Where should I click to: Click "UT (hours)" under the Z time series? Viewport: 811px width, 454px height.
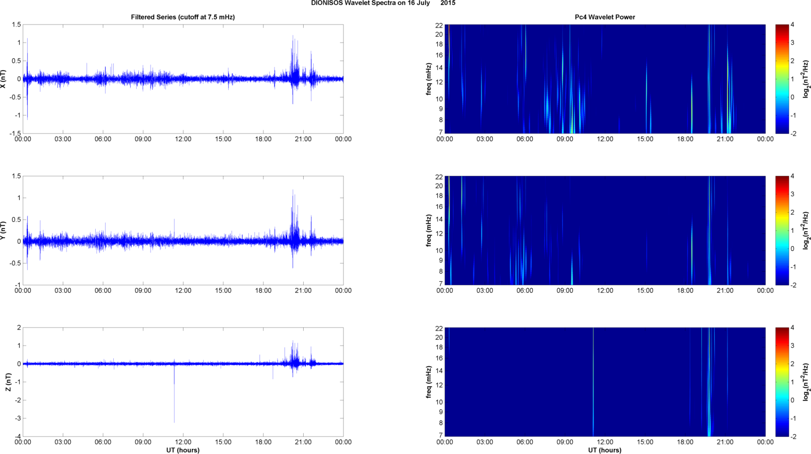183,450
